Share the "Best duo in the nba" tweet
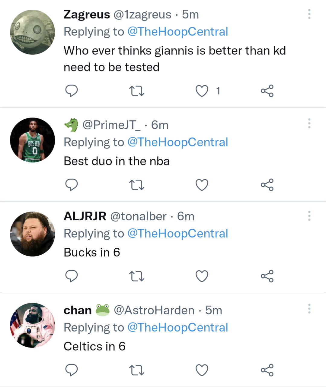 267,185
